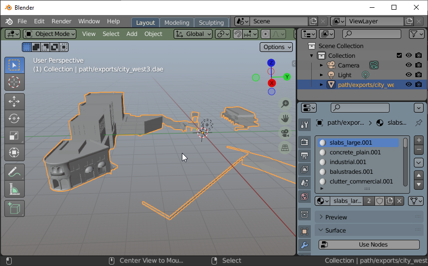Image resolution: width=428 pixels, height=266 pixels.
Task: Activate the Rotate tool
Action: pos(15,118)
